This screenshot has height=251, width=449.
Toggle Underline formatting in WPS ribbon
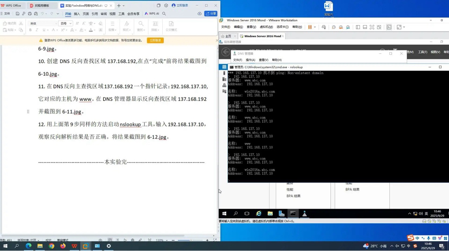coord(43,30)
